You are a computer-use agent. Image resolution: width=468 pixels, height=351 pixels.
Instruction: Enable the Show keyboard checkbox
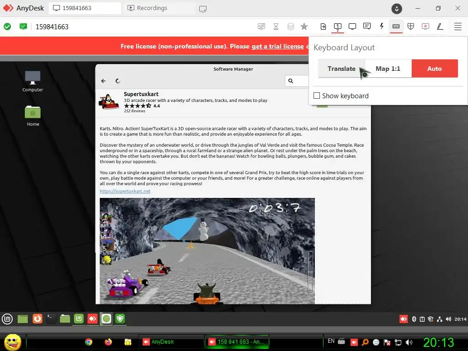(317, 96)
